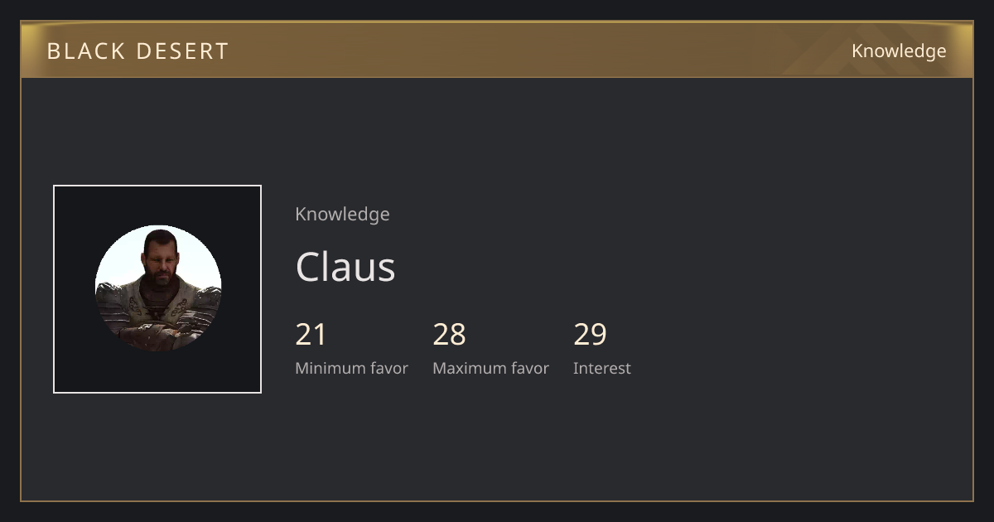The image size is (994, 522).
Task: Click the number 29 value
Action: (x=590, y=335)
